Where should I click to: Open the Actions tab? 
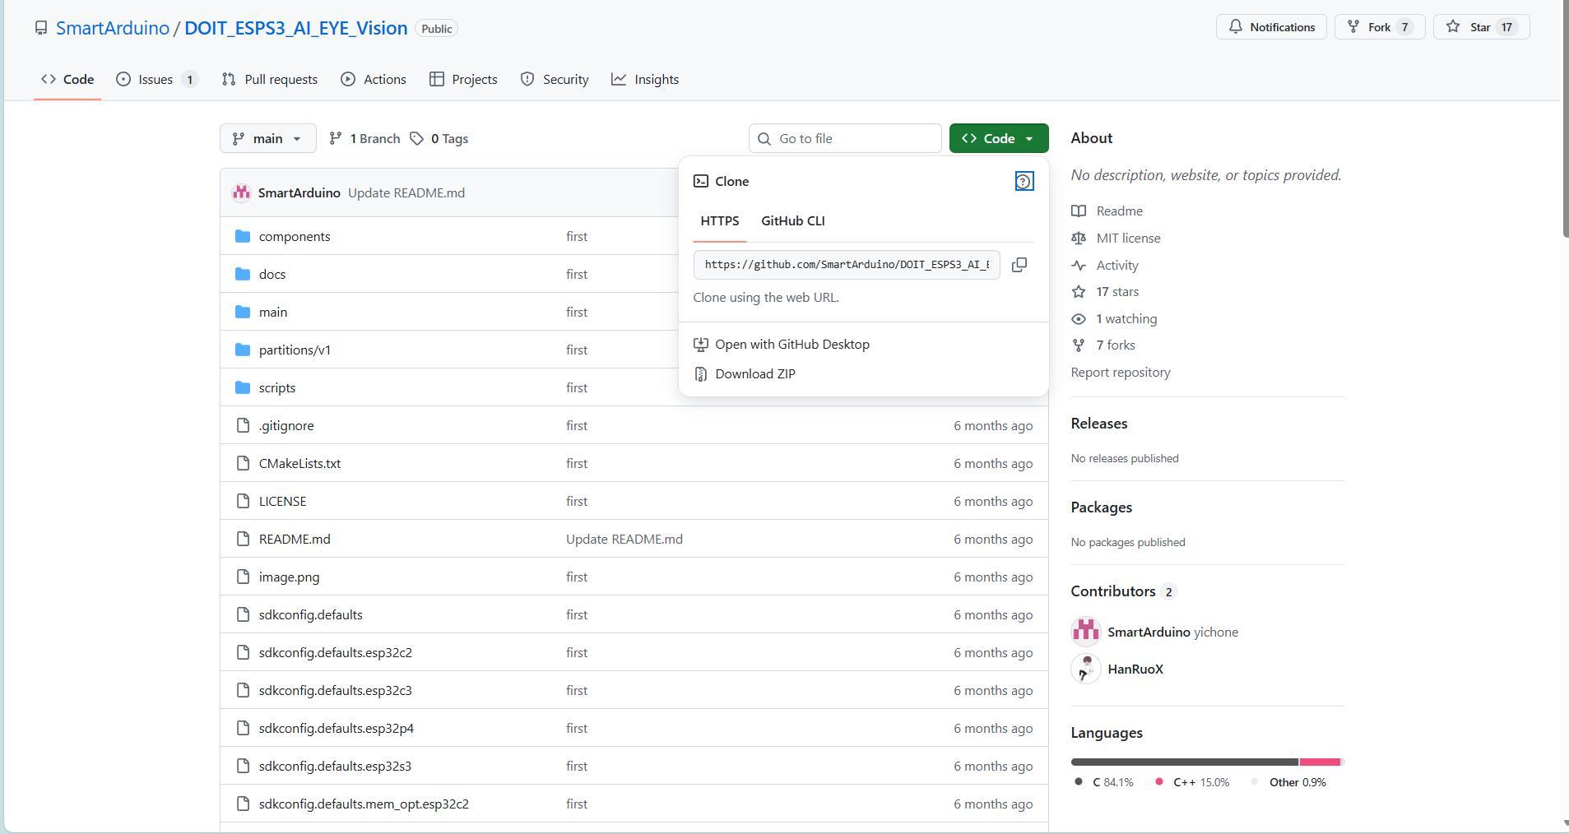(374, 79)
